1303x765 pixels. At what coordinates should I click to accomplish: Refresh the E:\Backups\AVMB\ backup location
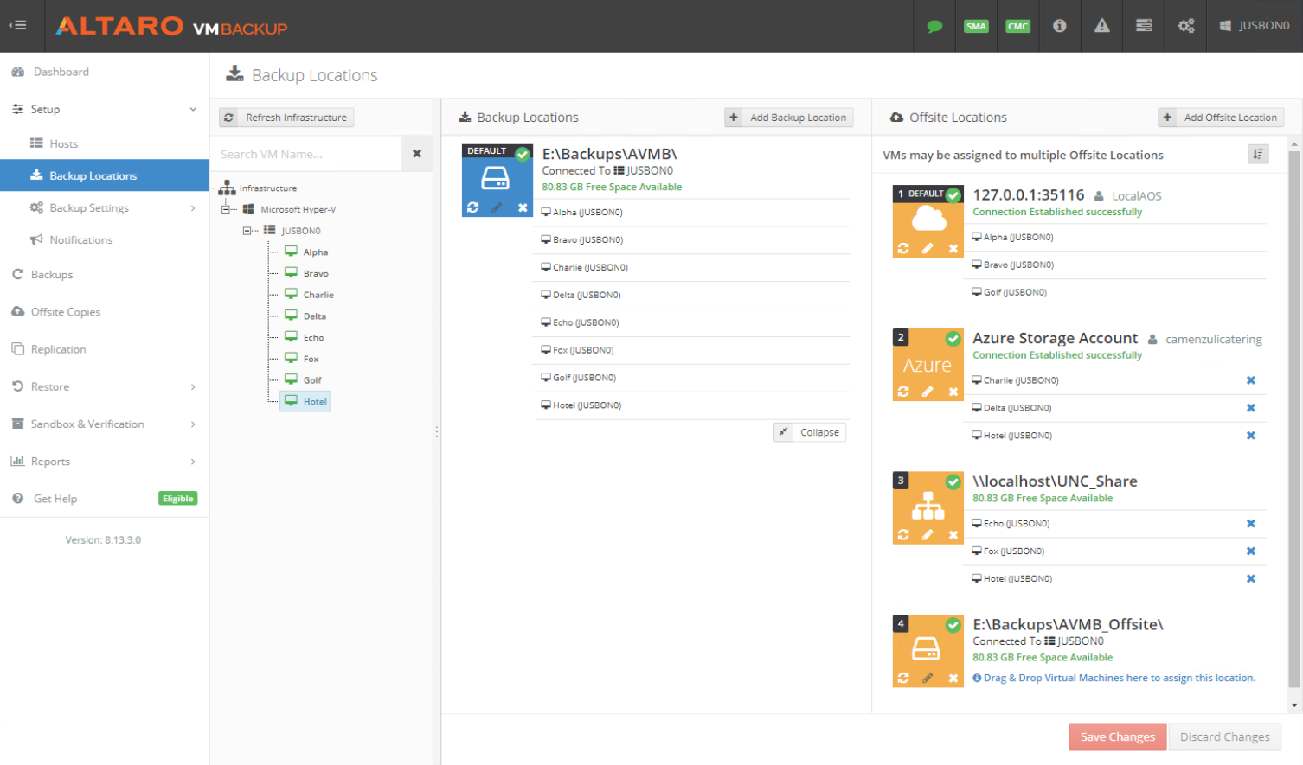pos(472,207)
